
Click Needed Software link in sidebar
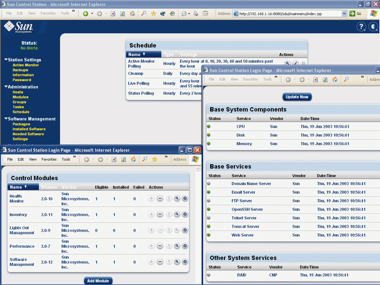pyautogui.click(x=28, y=134)
